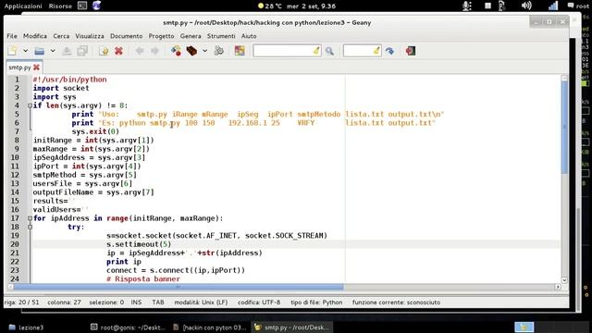Click the microphone icon in top panel
The image size is (592, 333).
[x=467, y=6]
